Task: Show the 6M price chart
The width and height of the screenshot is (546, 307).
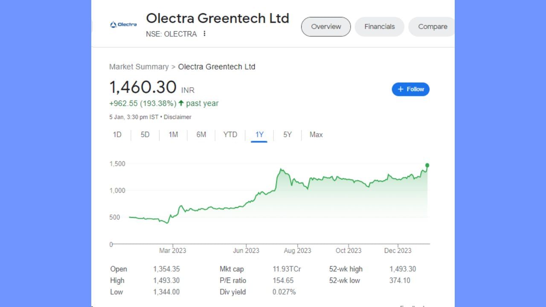Action: click(x=201, y=135)
